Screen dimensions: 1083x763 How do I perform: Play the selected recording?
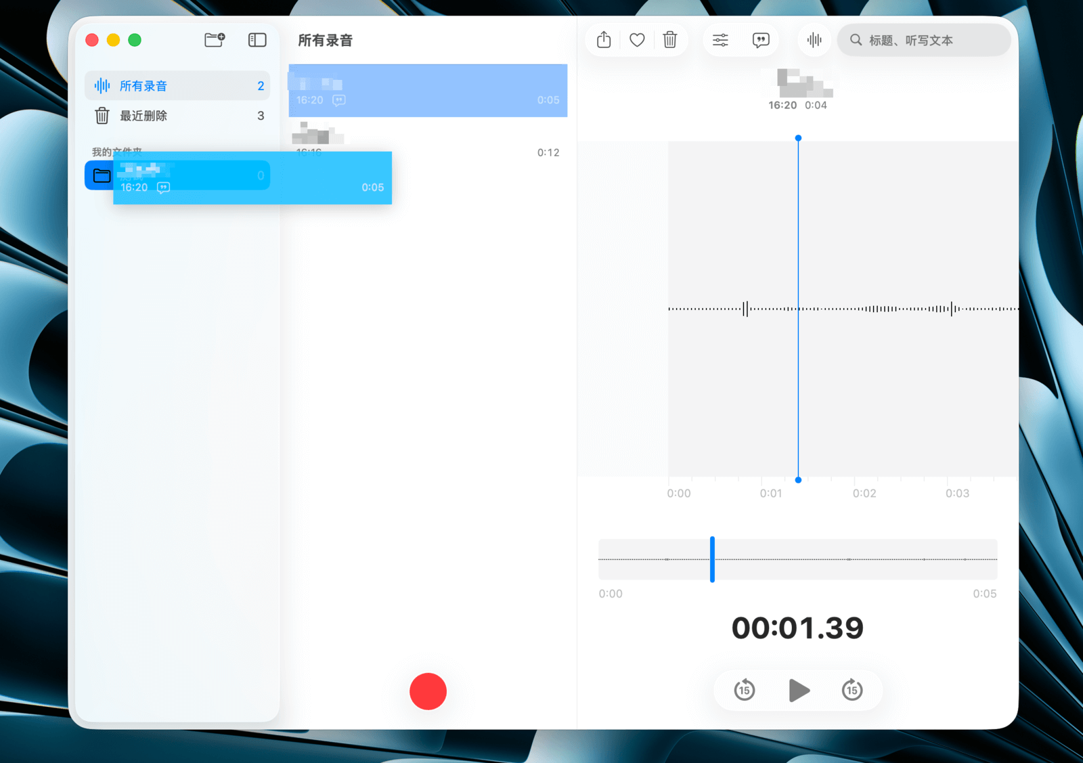(799, 691)
